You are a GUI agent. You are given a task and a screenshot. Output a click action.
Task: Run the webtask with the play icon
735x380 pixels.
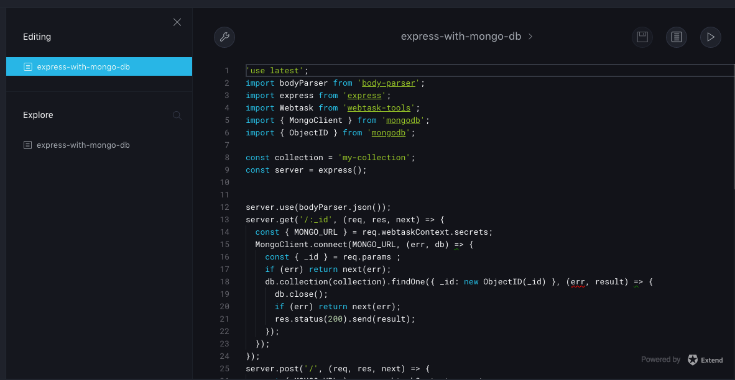coord(710,37)
